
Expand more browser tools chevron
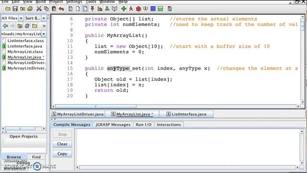[44, 26]
